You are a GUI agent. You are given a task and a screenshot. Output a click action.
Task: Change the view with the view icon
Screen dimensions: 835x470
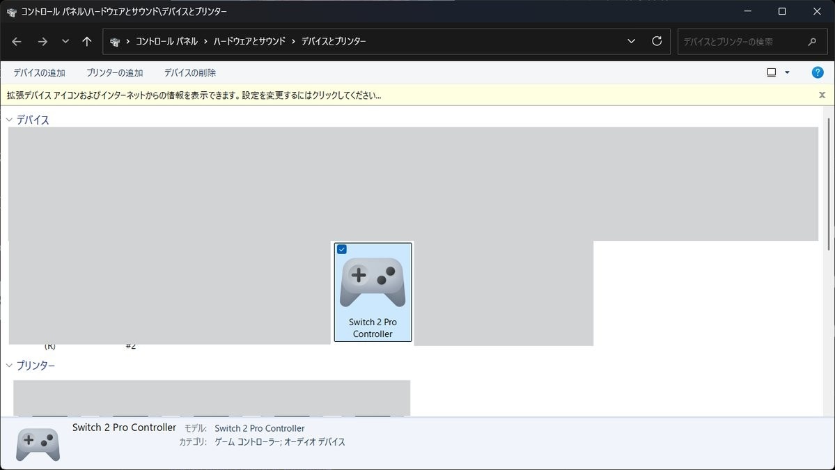click(x=771, y=72)
